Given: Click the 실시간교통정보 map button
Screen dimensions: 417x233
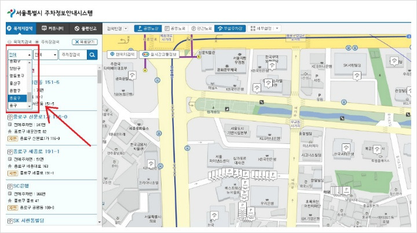Looking at the screenshot, I should (x=159, y=54).
